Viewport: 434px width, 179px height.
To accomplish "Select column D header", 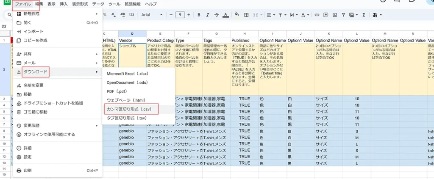I will coord(132,34).
